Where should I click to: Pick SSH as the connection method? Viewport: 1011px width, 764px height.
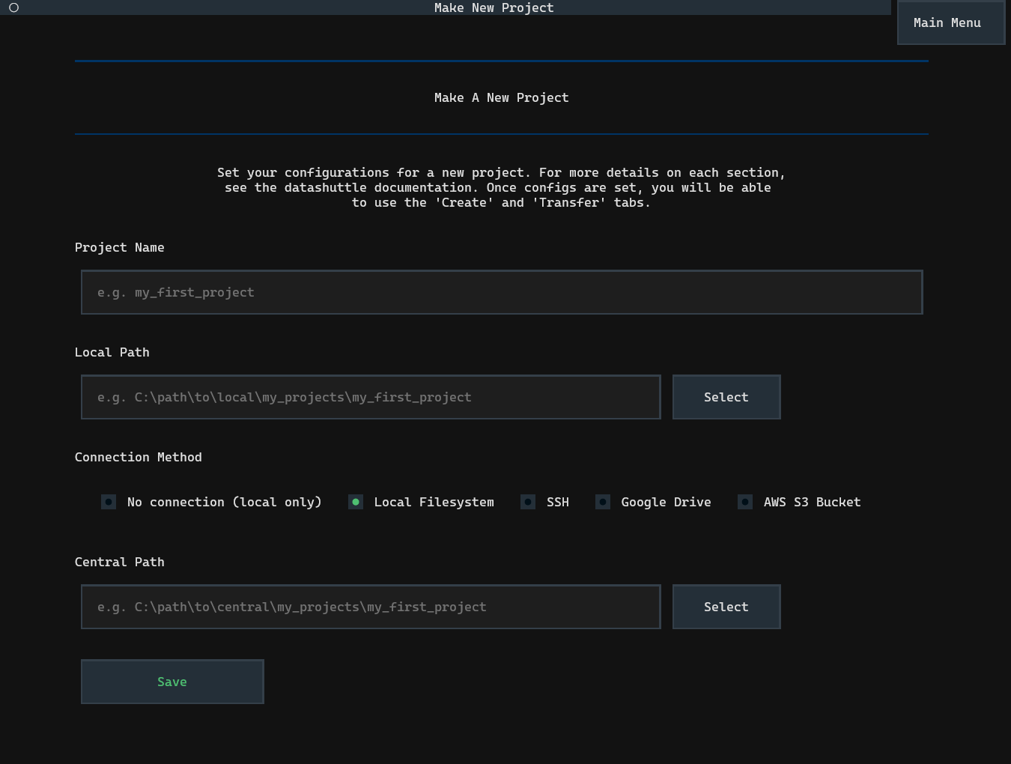(x=529, y=502)
